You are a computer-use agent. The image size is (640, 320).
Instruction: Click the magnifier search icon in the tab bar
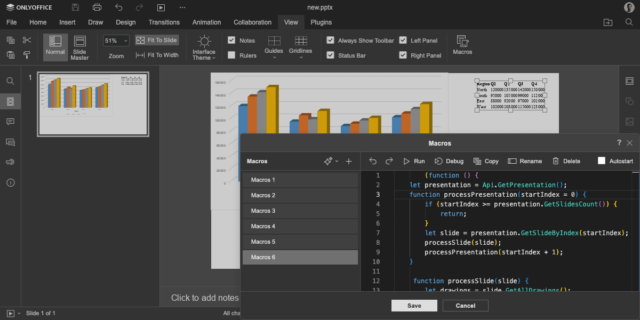(x=629, y=22)
